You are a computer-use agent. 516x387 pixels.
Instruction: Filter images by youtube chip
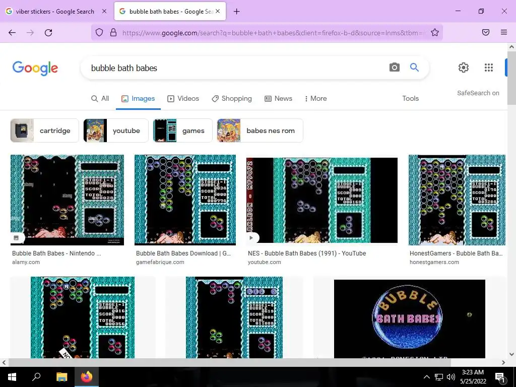(x=116, y=131)
